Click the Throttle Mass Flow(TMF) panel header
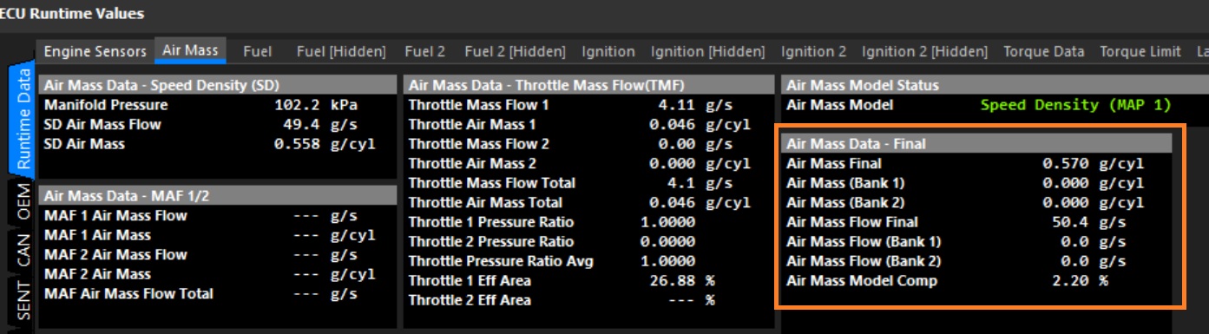Image resolution: width=1209 pixels, height=334 pixels. click(588, 85)
